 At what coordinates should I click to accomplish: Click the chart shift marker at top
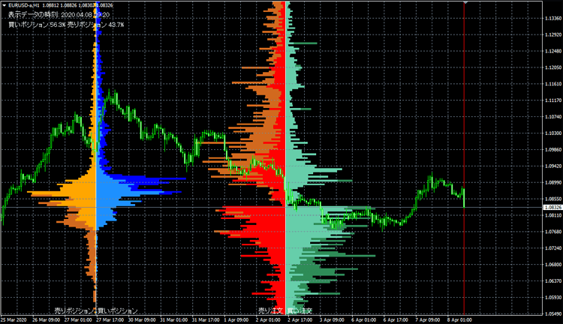465,3
